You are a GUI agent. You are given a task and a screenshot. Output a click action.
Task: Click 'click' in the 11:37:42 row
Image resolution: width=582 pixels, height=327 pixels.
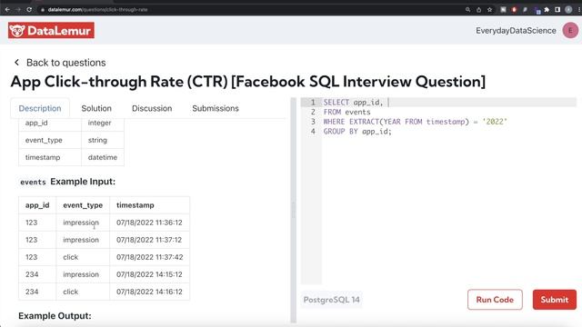(x=71, y=257)
